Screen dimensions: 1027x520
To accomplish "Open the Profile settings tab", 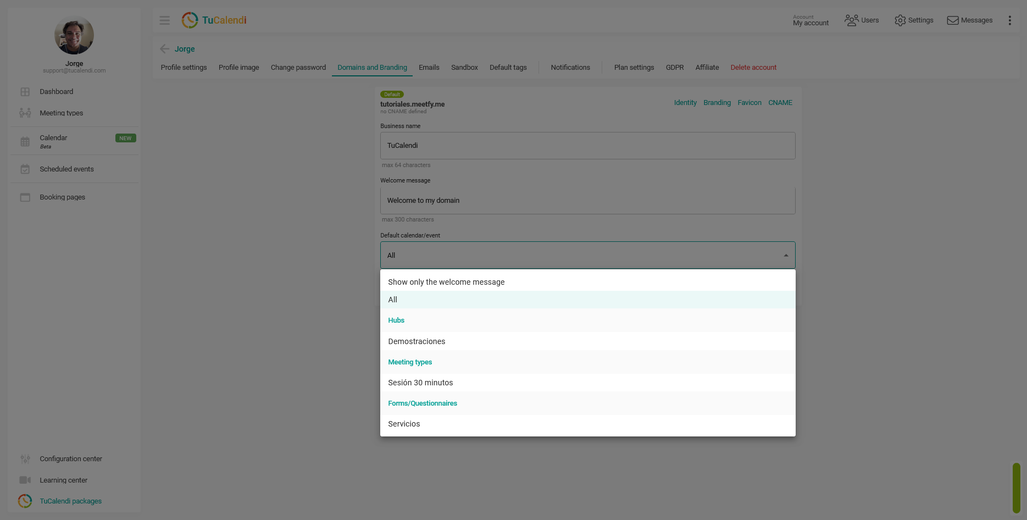I will pos(184,68).
